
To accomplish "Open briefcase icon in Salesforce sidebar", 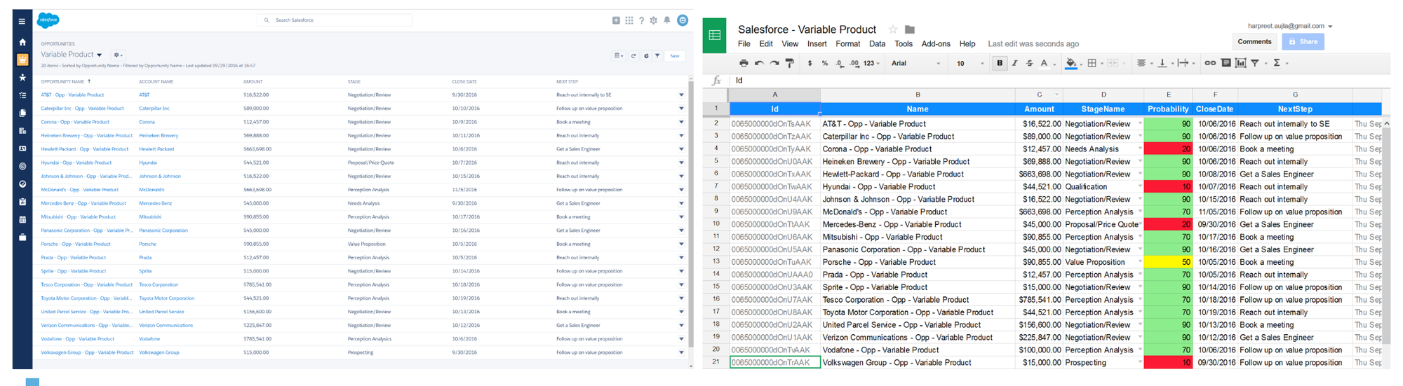I will (x=22, y=237).
